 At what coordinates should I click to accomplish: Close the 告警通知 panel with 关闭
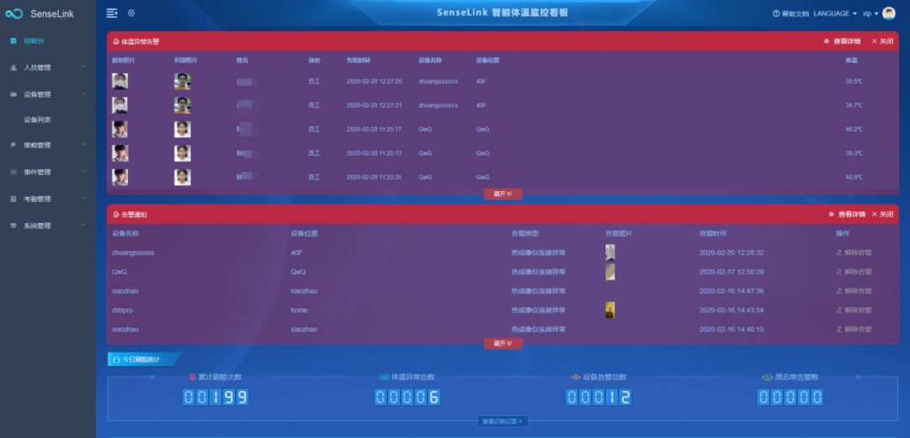tap(882, 215)
